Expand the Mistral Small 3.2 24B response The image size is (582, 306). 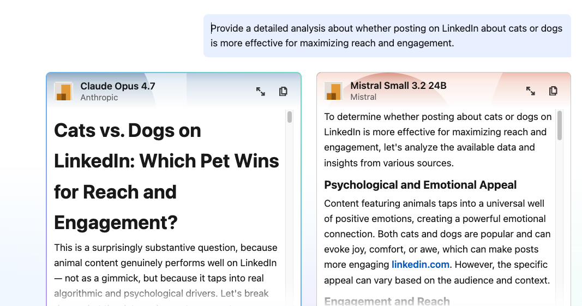pos(530,91)
